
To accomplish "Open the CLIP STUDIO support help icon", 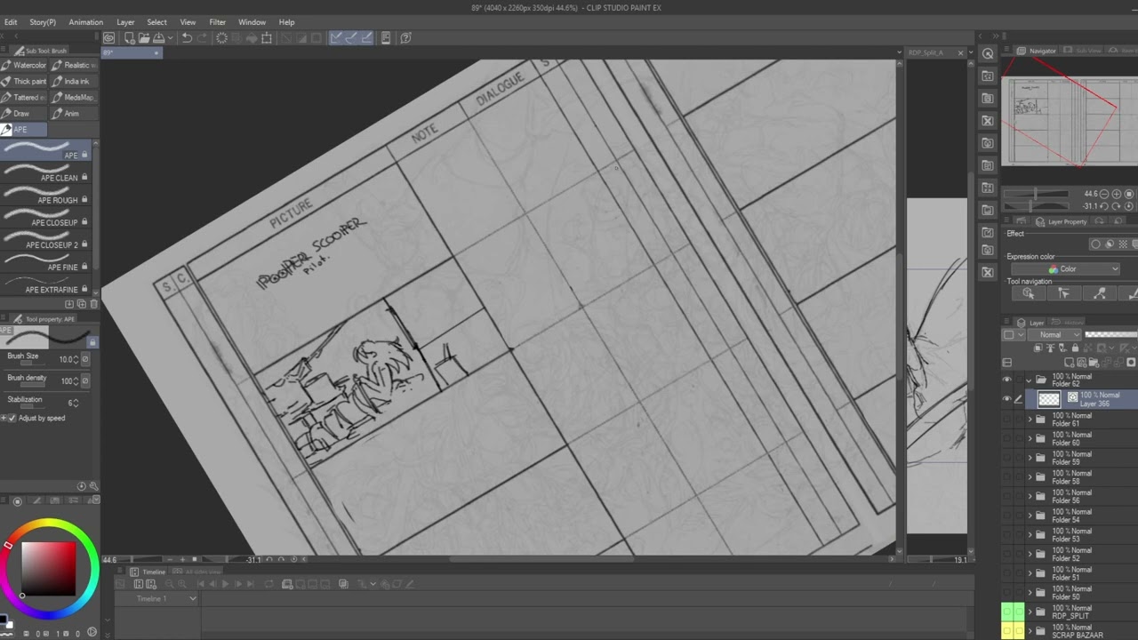I will tap(405, 38).
